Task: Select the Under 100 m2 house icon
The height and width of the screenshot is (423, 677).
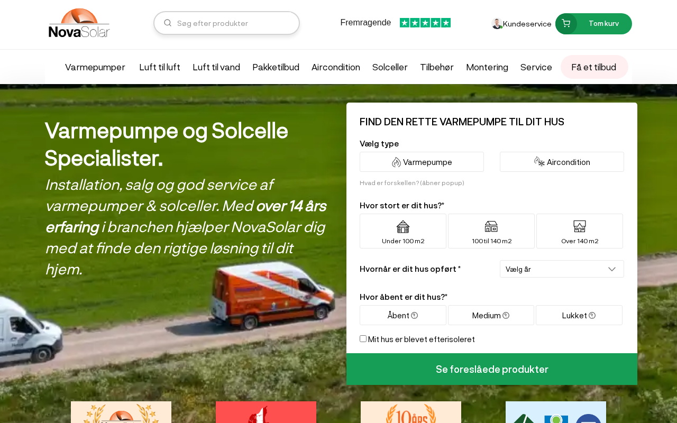Action: [x=403, y=227]
